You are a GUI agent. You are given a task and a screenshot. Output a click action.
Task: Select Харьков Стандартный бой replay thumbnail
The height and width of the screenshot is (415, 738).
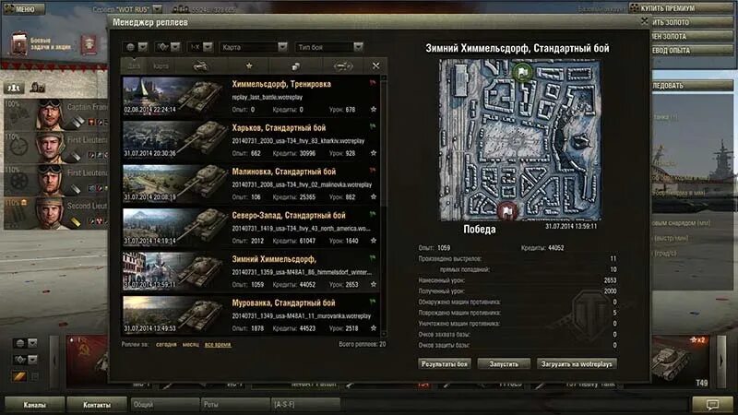coord(173,140)
